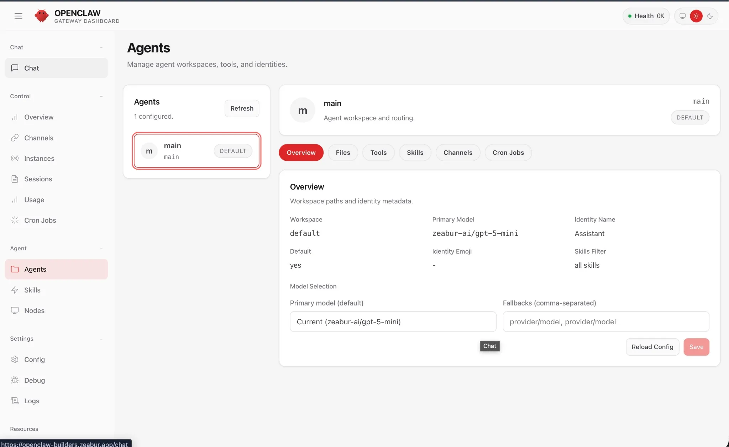Collapse the Settings sidebar section

[101, 339]
